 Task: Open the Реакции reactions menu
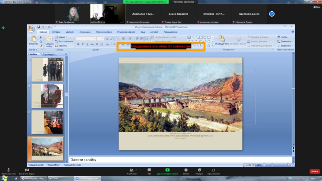[x=199, y=170]
